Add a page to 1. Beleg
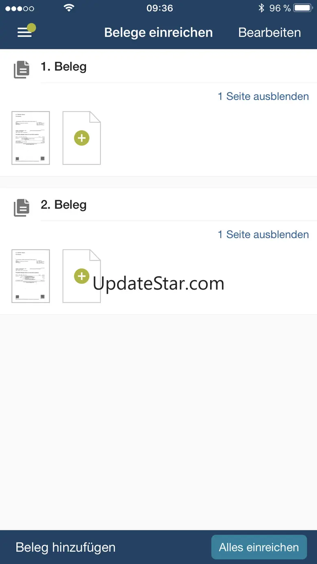 coord(82,138)
